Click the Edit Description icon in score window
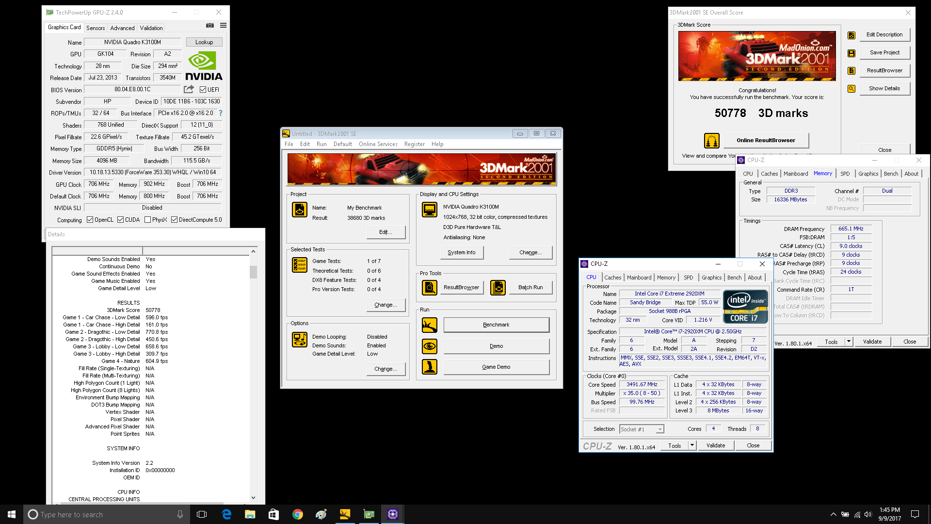This screenshot has width=931, height=524. coord(851,35)
